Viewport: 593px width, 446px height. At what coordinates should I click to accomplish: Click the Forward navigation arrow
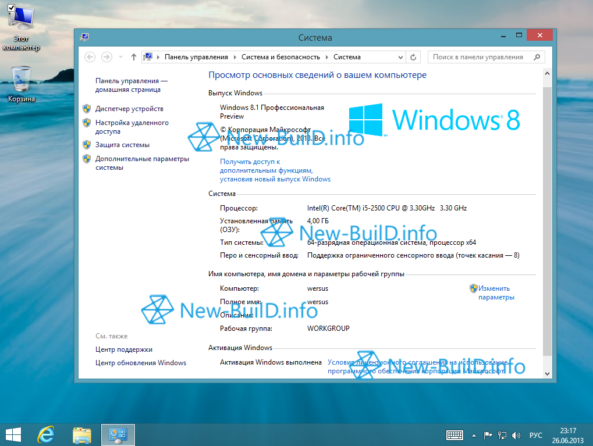(106, 57)
